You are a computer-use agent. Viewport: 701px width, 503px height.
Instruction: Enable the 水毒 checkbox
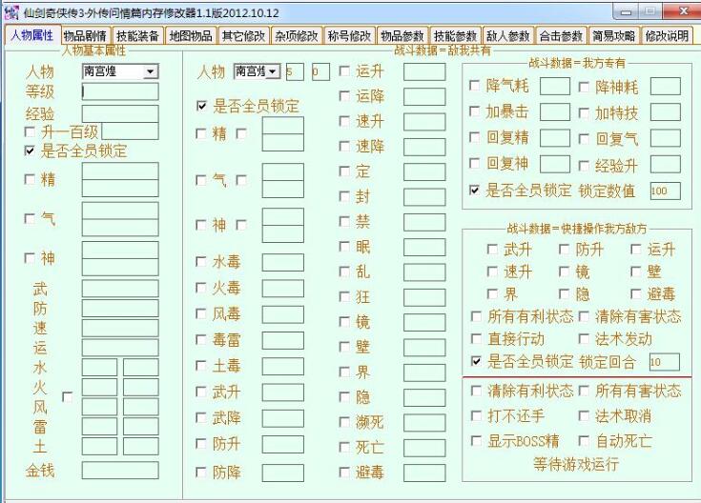click(201, 261)
